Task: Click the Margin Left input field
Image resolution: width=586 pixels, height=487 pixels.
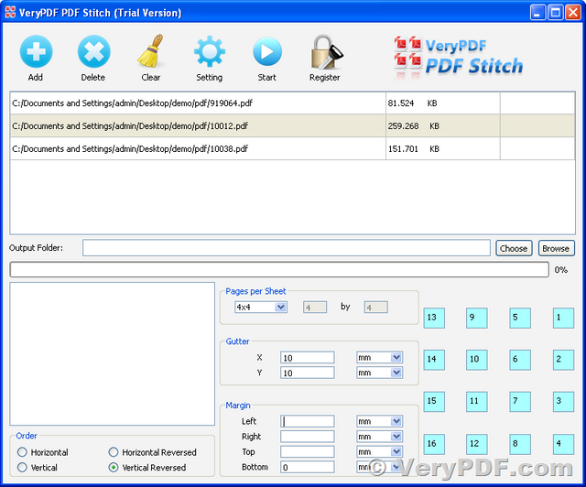Action: pos(308,421)
